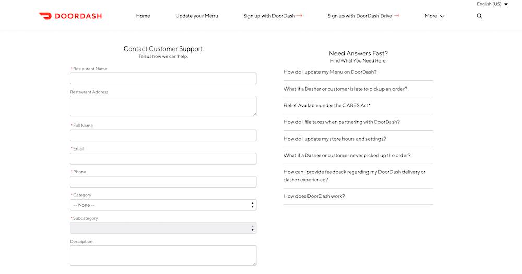Focus the Description text area
The height and width of the screenshot is (274, 522).
pyautogui.click(x=163, y=255)
